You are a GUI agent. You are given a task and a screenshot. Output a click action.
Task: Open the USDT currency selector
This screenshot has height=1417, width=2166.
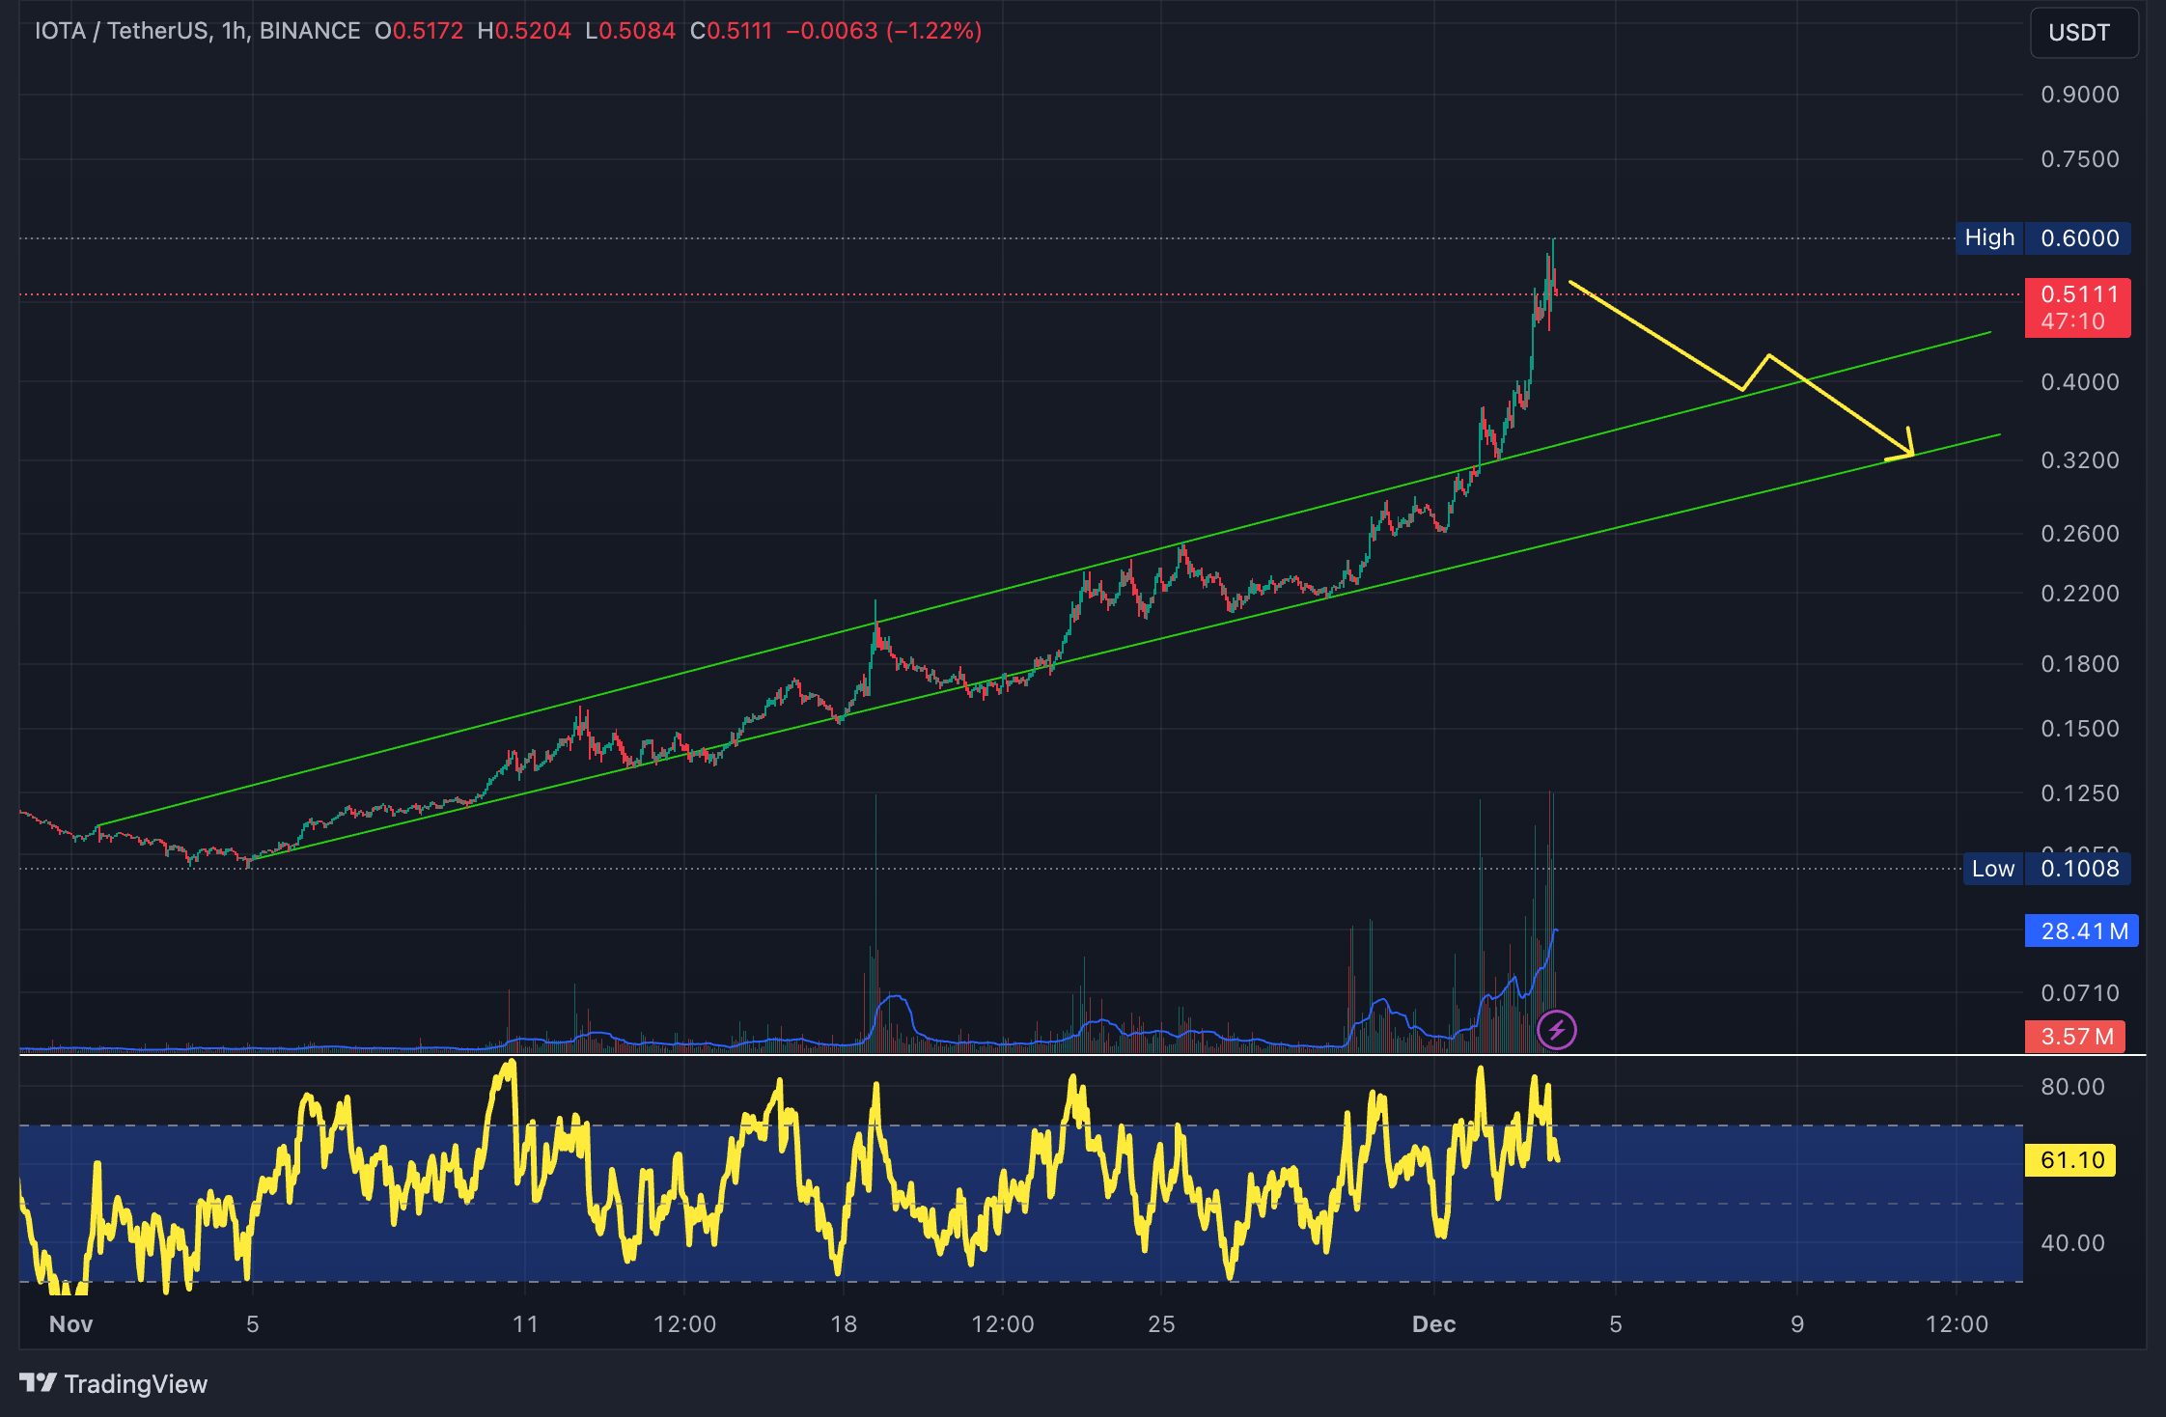(2084, 33)
